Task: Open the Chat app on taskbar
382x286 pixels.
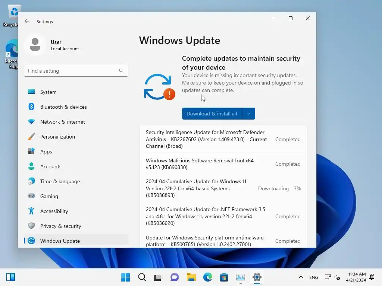Action: click(x=175, y=277)
